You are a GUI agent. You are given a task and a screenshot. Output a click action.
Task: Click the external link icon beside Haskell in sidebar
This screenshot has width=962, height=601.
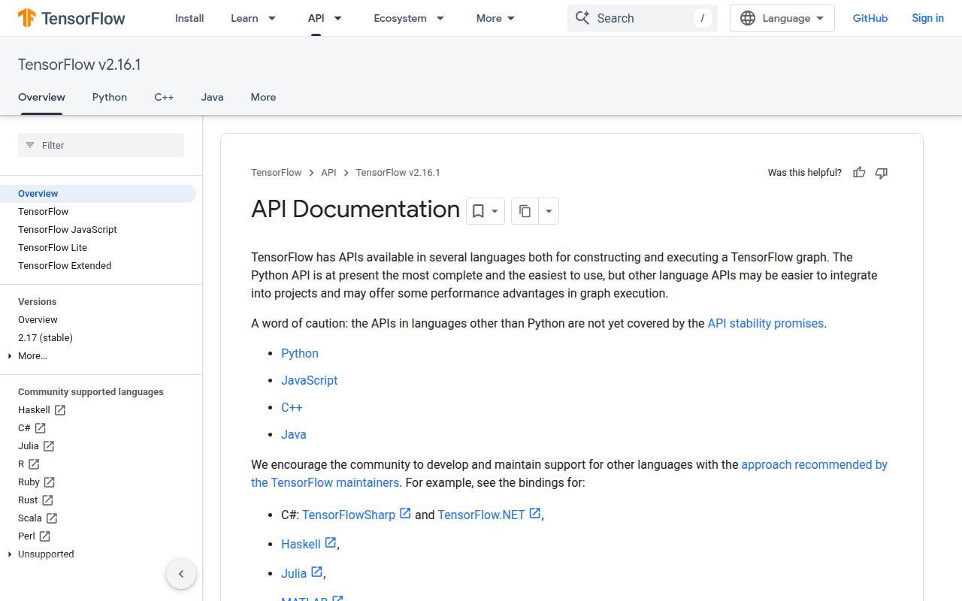(60, 410)
